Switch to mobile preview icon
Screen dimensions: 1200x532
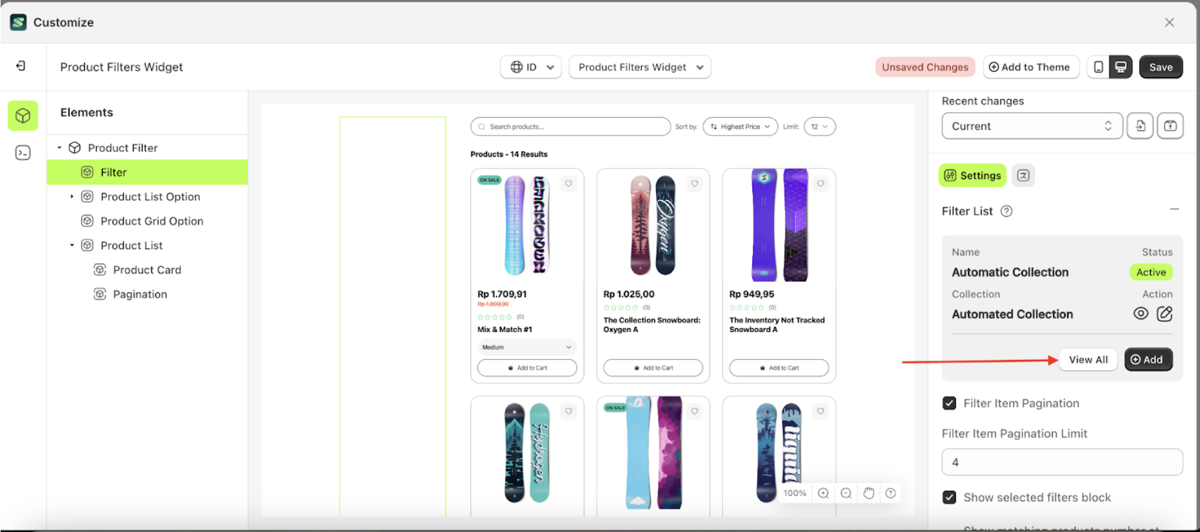pyautogui.click(x=1099, y=67)
